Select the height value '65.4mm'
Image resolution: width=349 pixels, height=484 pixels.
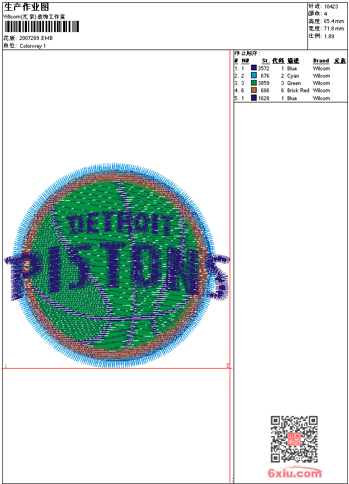point(334,21)
